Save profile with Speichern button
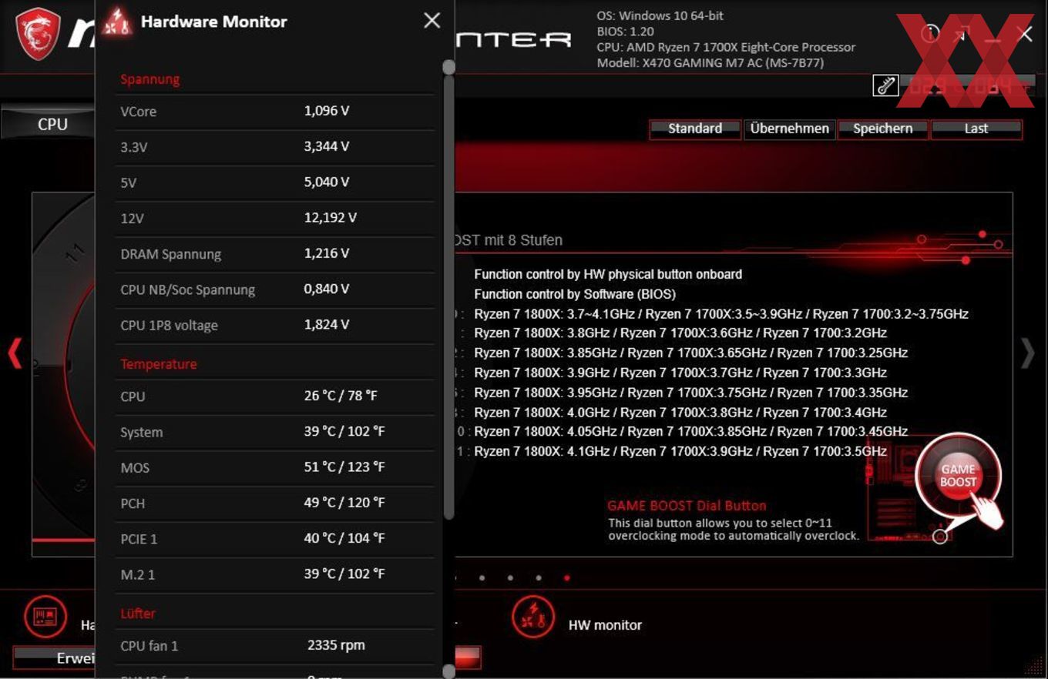Screen dimensions: 1048x679 pos(883,129)
